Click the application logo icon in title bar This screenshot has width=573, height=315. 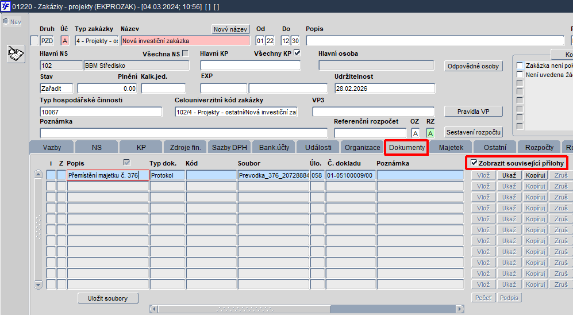click(x=6, y=6)
